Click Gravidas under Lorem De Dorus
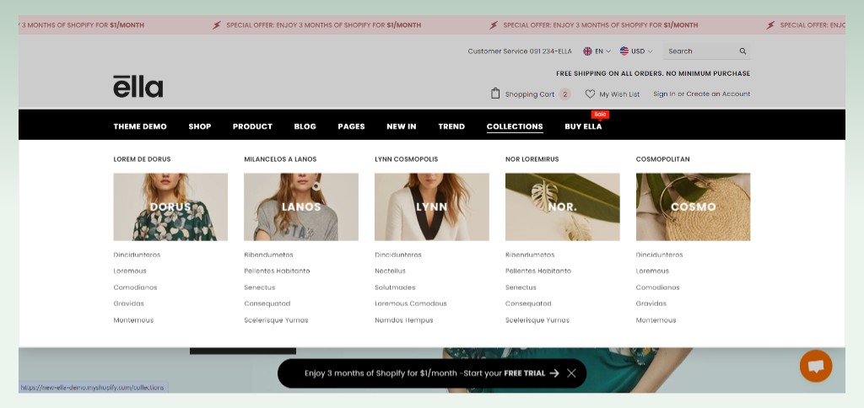 tap(128, 303)
